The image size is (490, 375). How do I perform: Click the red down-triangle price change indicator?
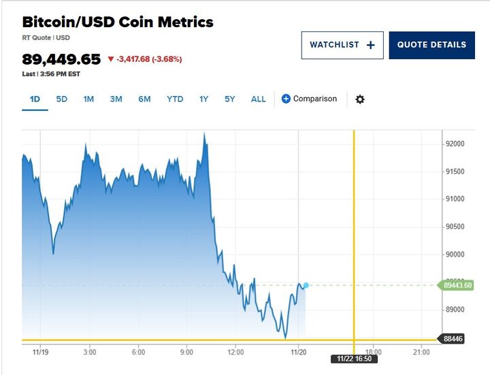(111, 60)
